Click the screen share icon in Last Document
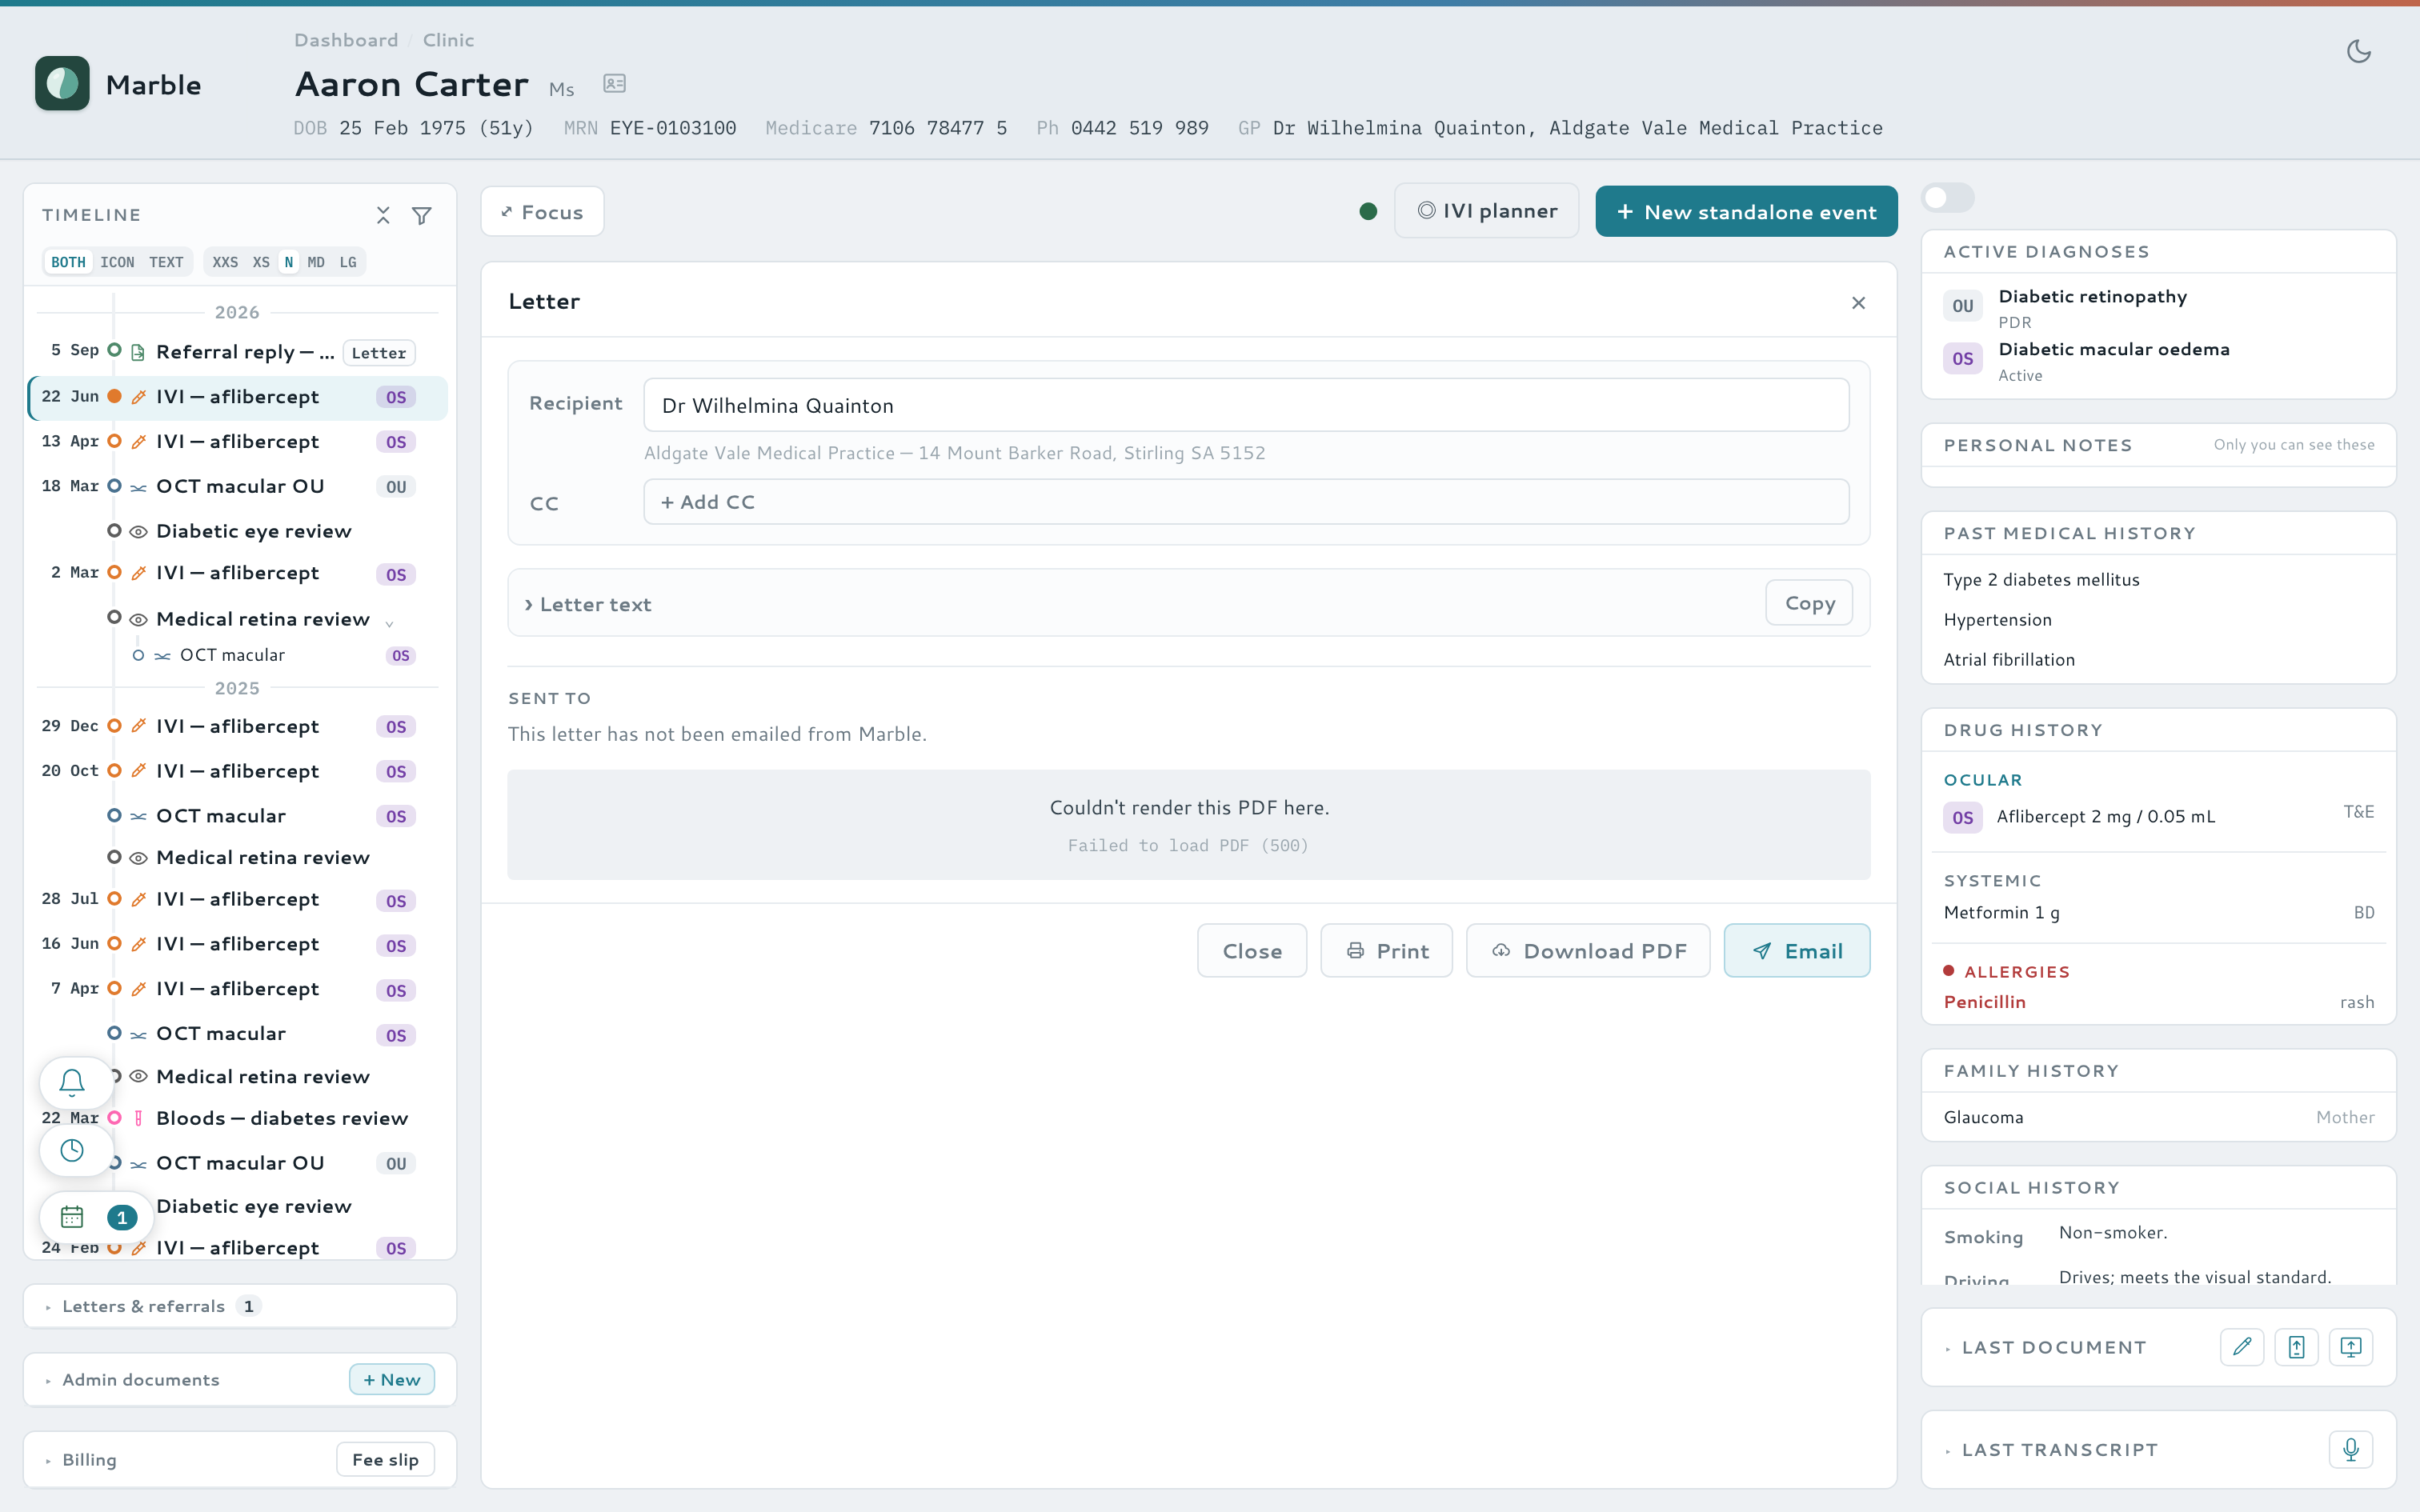Image resolution: width=2420 pixels, height=1512 pixels. tap(2350, 1347)
